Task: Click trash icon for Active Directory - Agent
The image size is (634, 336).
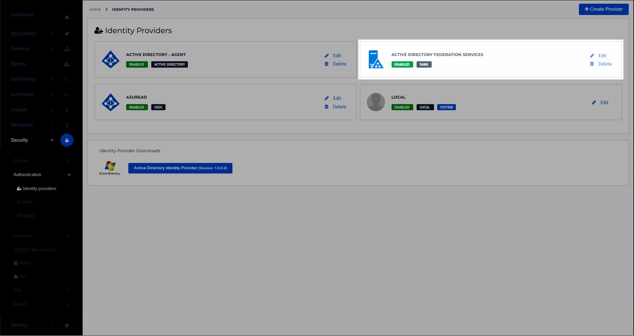Action: [327, 64]
